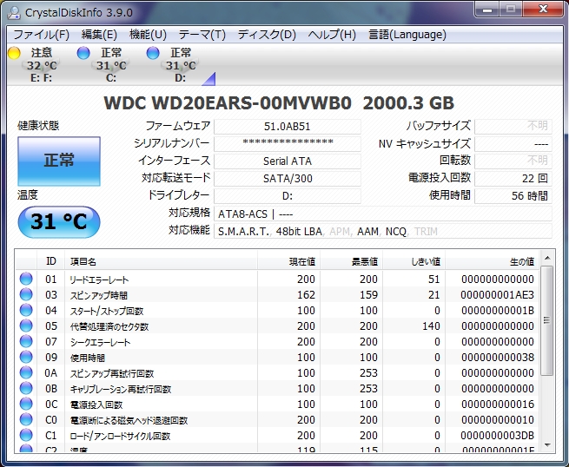
Task: Click the CrystalDiskInfo title bar app icon
Action: pos(14,12)
